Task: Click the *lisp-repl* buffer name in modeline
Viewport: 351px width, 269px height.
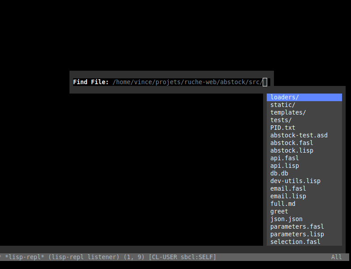Action: [x=25, y=257]
